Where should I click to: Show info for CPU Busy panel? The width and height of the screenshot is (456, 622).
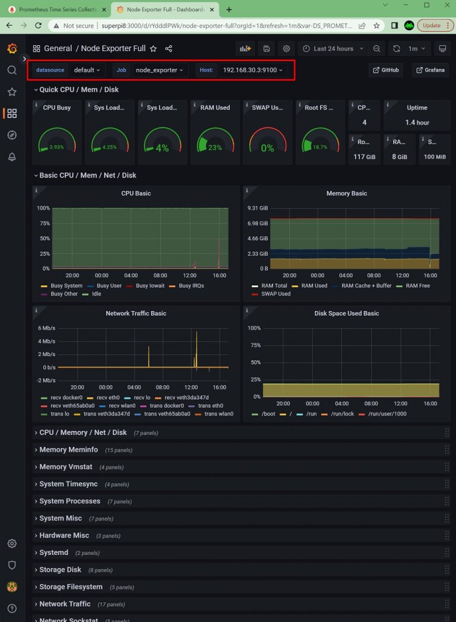point(36,104)
